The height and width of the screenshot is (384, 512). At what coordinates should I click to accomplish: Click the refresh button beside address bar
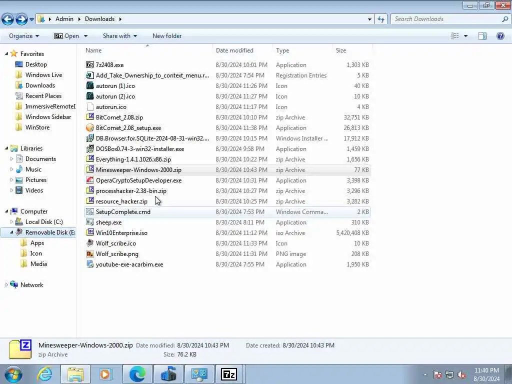[381, 19]
